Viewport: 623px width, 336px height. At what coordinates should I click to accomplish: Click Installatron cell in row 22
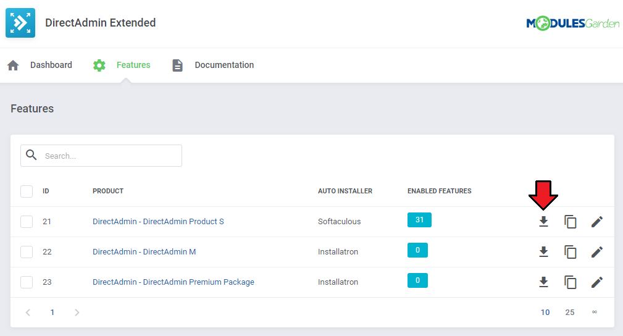pyautogui.click(x=338, y=252)
